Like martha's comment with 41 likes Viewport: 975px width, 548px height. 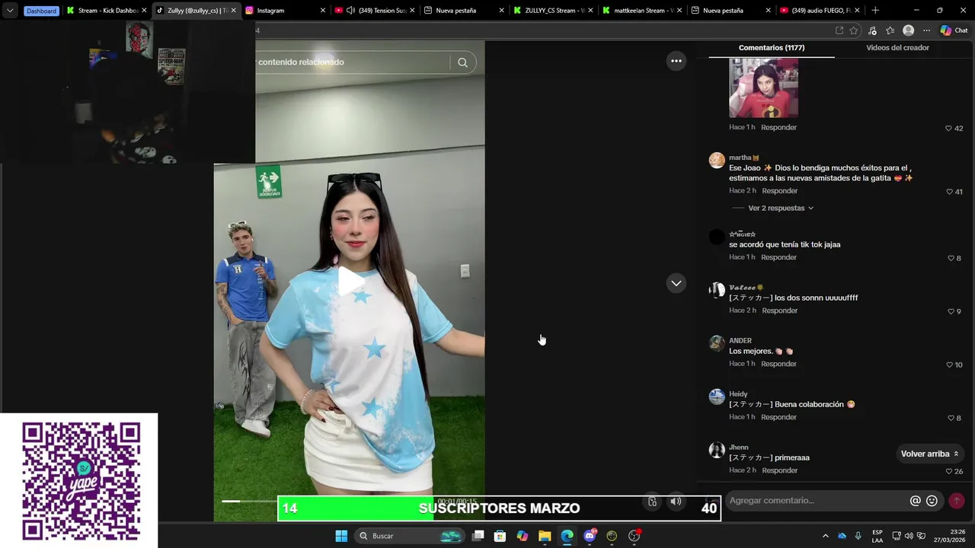pyautogui.click(x=948, y=192)
